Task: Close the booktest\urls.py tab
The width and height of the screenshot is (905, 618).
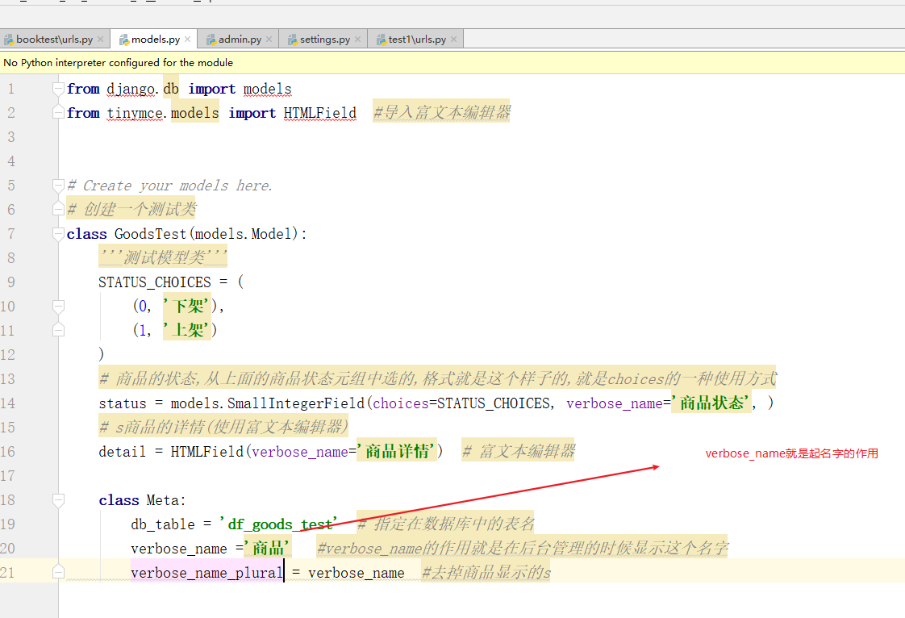Action: click(x=101, y=40)
